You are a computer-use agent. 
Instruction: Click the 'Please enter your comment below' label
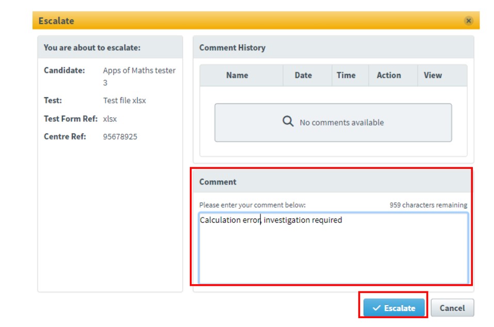pyautogui.click(x=252, y=205)
